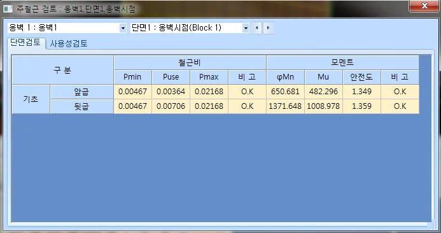Select Puse value 0.00706
441x233 pixels.
[x=171, y=106]
